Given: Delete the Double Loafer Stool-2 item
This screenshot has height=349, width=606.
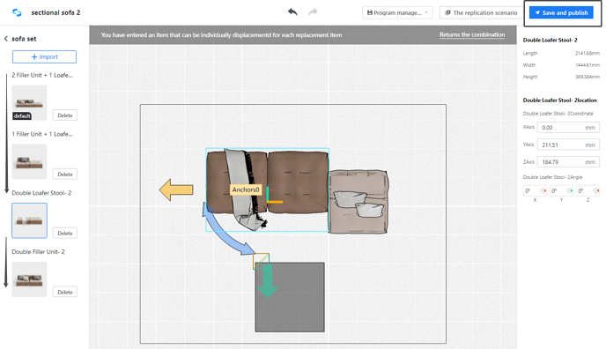Looking at the screenshot, I should pyautogui.click(x=65, y=233).
